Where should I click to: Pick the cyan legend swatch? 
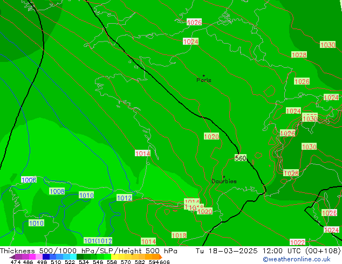pyautogui.click(x=73, y=256)
